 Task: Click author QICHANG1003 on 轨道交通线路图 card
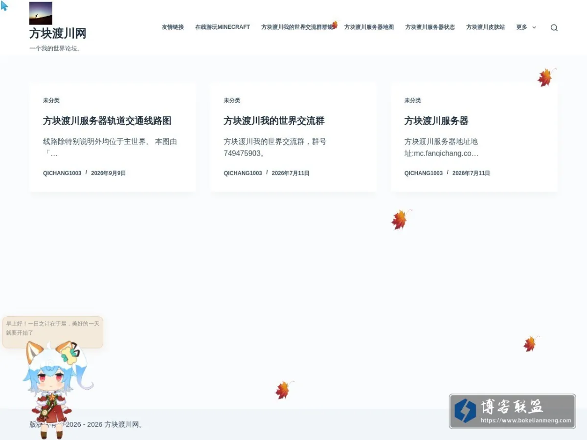[x=62, y=173]
